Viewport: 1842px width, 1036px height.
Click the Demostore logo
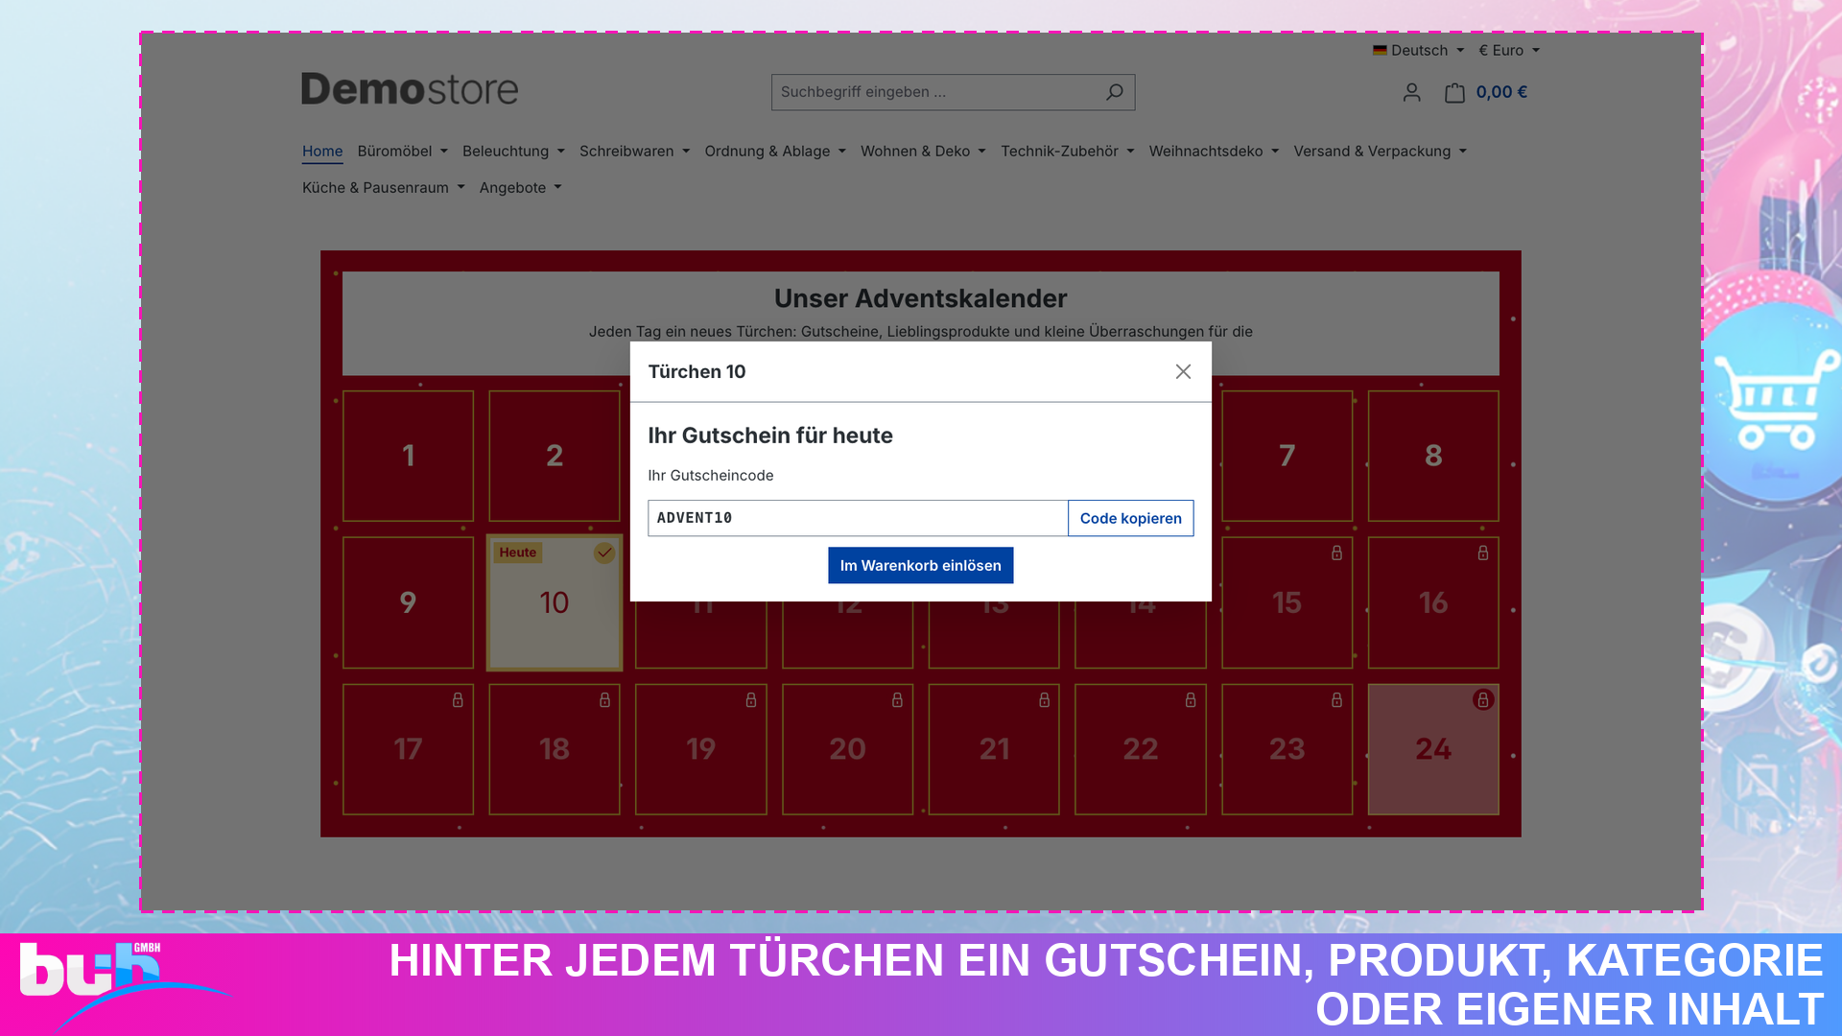point(410,89)
